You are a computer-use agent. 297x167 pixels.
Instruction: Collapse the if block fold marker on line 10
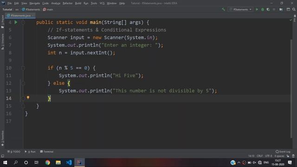pyautogui.click(x=23, y=68)
